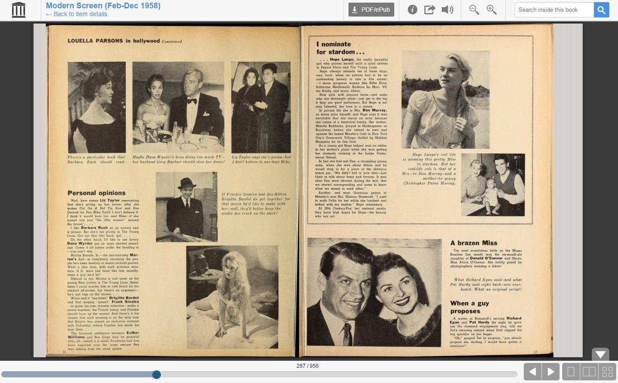Zoom out with the minus magnifier
The width and height of the screenshot is (618, 383).
pyautogui.click(x=474, y=10)
